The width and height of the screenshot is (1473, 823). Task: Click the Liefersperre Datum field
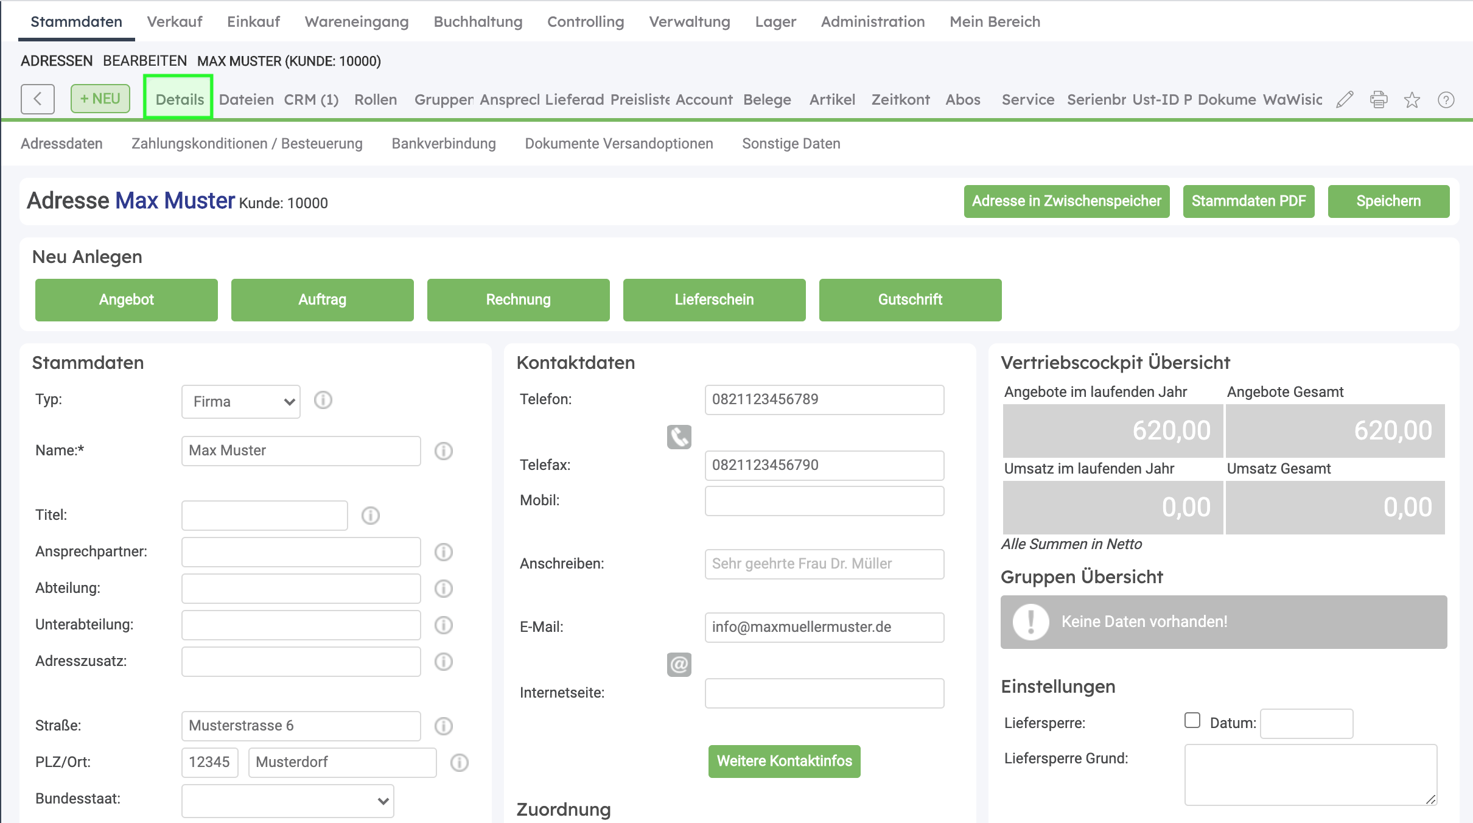1307,723
